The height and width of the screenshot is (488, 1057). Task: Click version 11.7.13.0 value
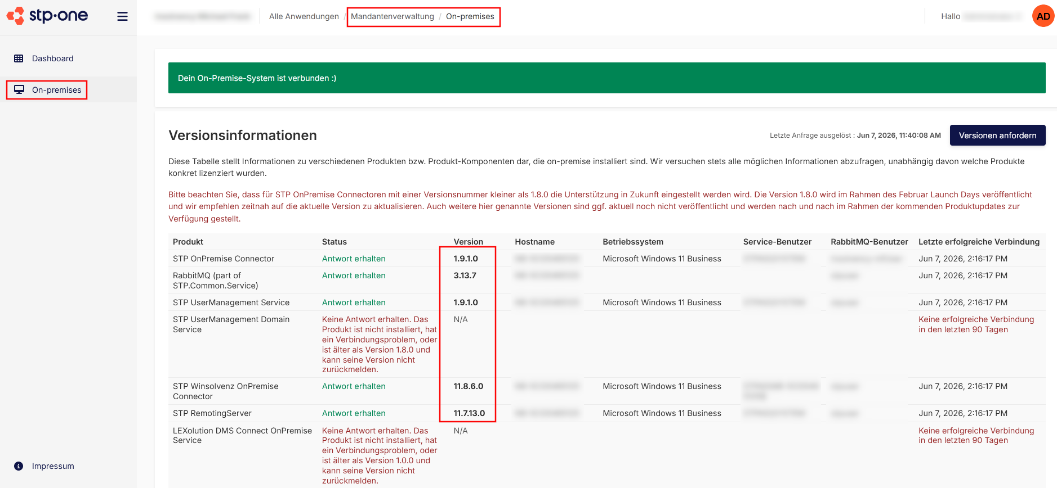(469, 413)
